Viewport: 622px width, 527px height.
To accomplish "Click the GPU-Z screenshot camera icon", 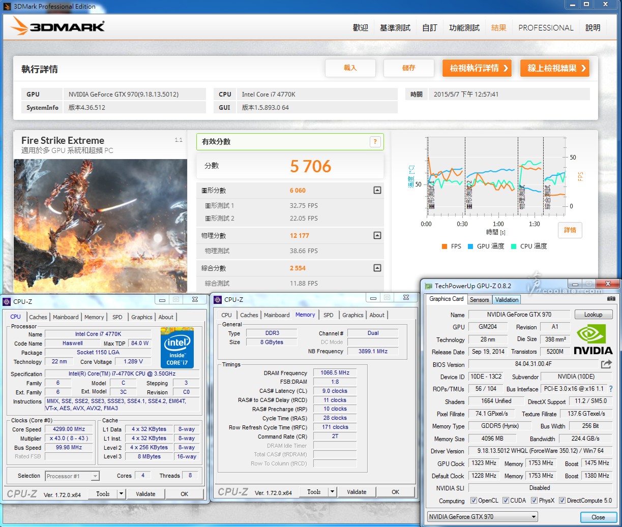I will [x=611, y=299].
